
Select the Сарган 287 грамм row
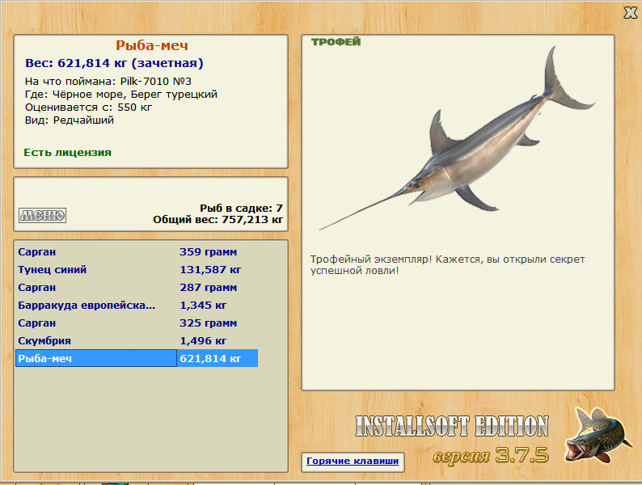point(137,287)
